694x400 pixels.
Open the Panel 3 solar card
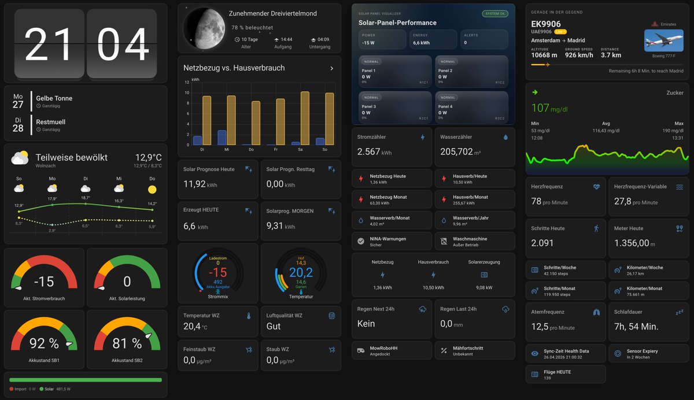[395, 107]
